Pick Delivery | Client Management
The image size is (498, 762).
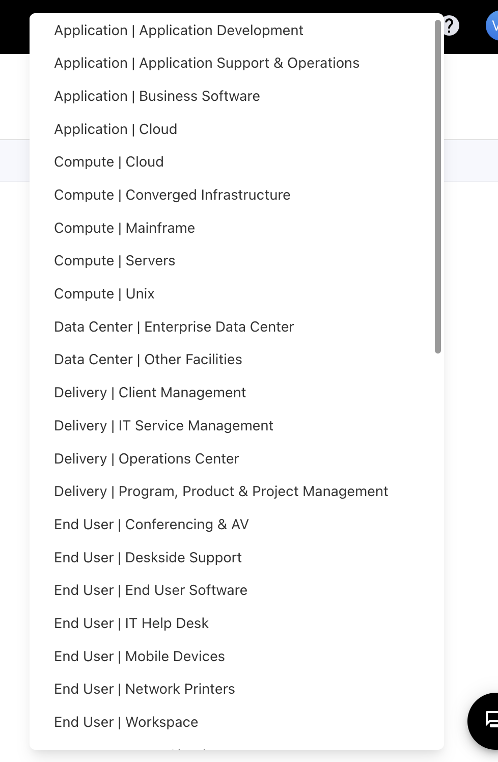[150, 393]
